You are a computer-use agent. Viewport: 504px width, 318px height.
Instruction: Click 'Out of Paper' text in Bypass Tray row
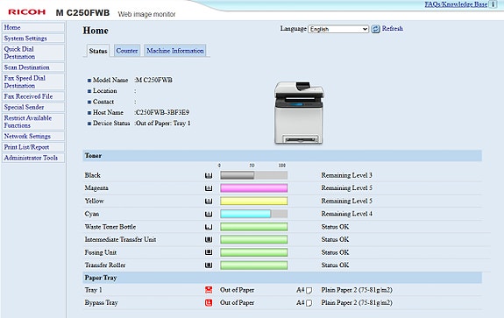pos(238,302)
